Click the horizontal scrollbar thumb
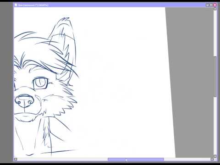The image size is (220, 165). point(136,159)
